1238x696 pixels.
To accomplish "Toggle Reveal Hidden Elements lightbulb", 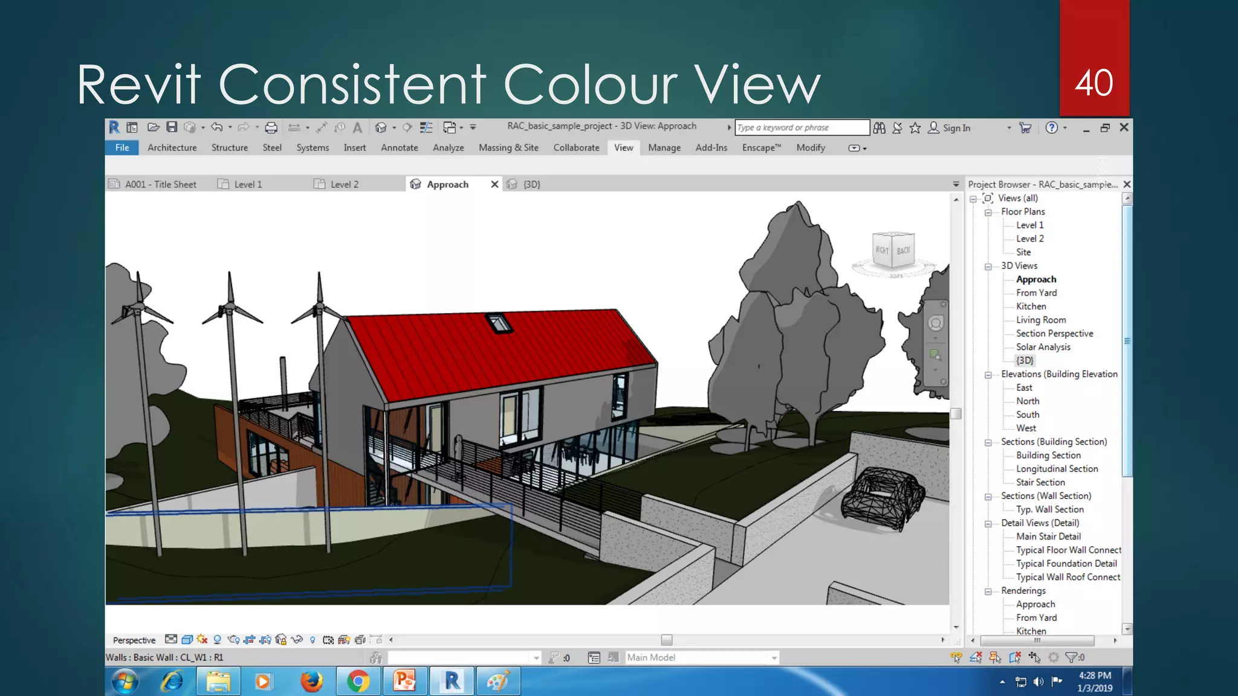I will point(313,640).
